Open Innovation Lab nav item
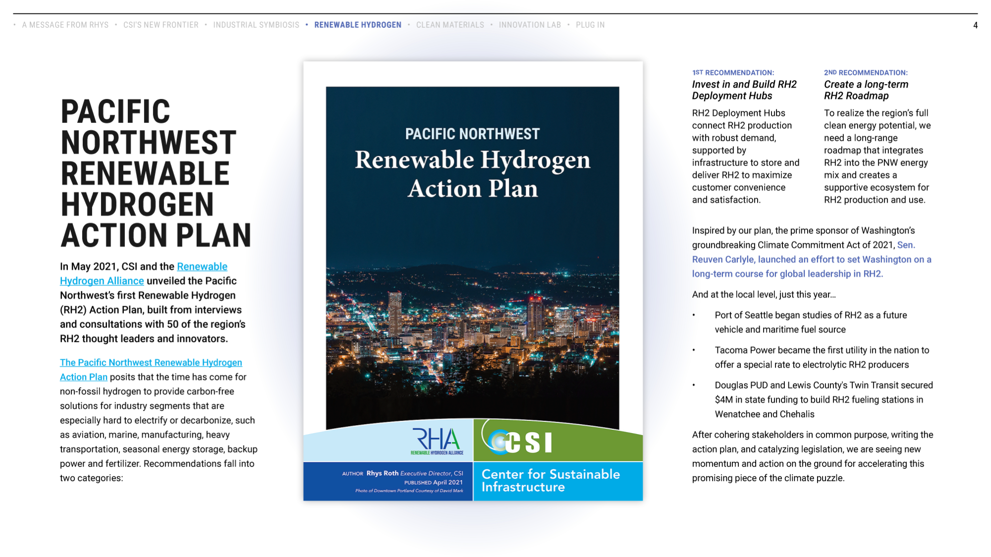 pyautogui.click(x=530, y=25)
